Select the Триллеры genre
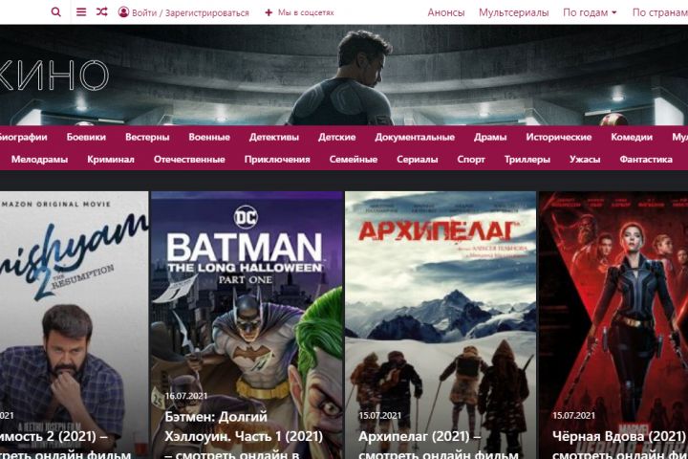Screen dimensions: 688x459 [527, 160]
